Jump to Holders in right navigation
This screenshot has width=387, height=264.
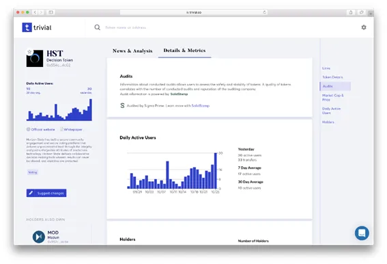[328, 122]
